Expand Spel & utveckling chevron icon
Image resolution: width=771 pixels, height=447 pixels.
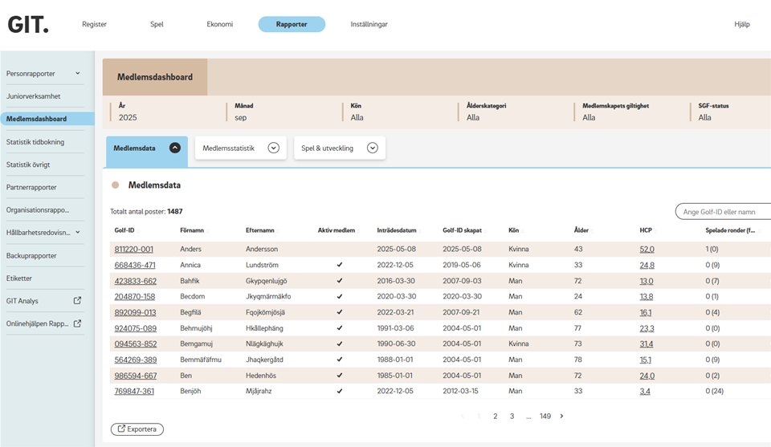click(372, 148)
